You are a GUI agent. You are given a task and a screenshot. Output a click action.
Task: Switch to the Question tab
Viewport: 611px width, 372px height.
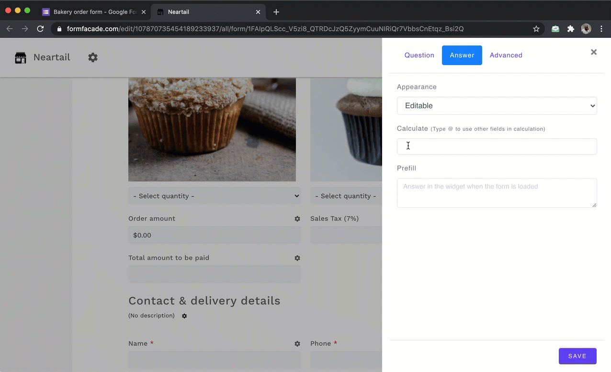click(x=419, y=55)
